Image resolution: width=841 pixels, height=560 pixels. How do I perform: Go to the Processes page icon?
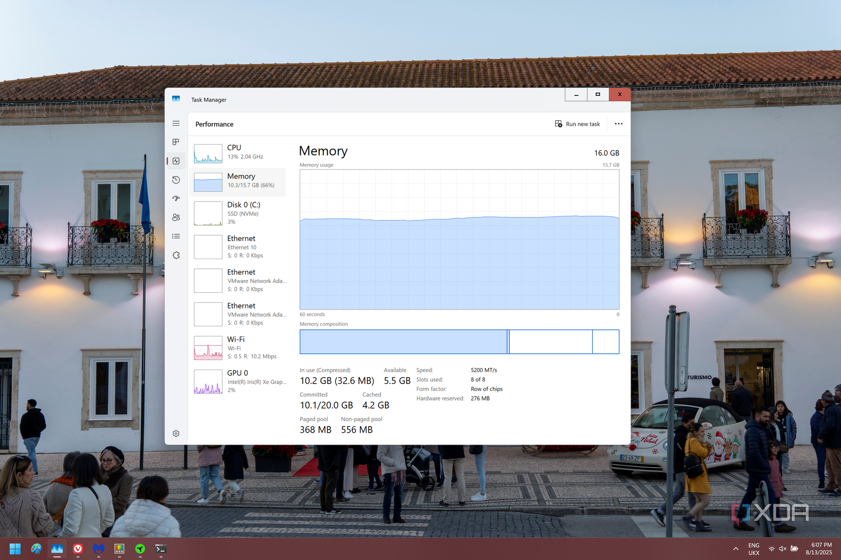click(176, 142)
